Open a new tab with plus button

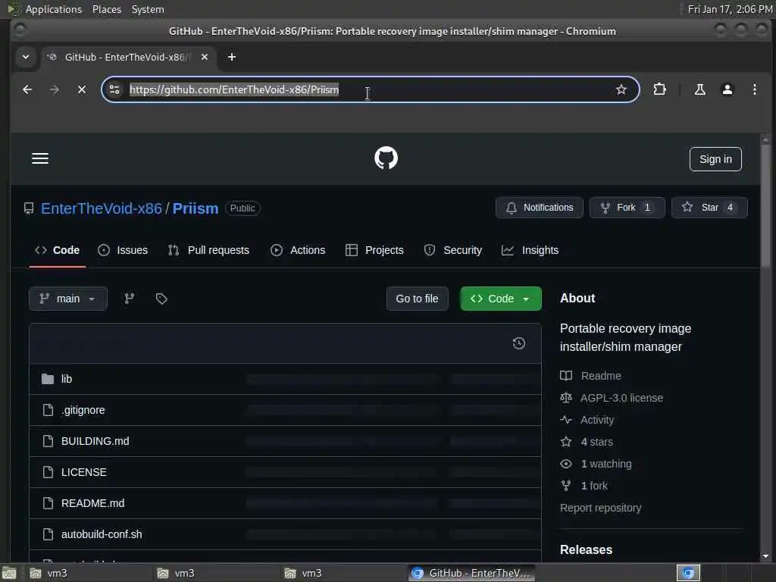pos(231,57)
